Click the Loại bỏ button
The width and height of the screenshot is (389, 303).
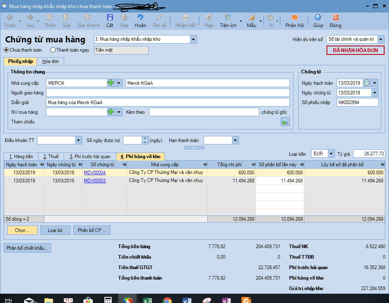coord(55,230)
